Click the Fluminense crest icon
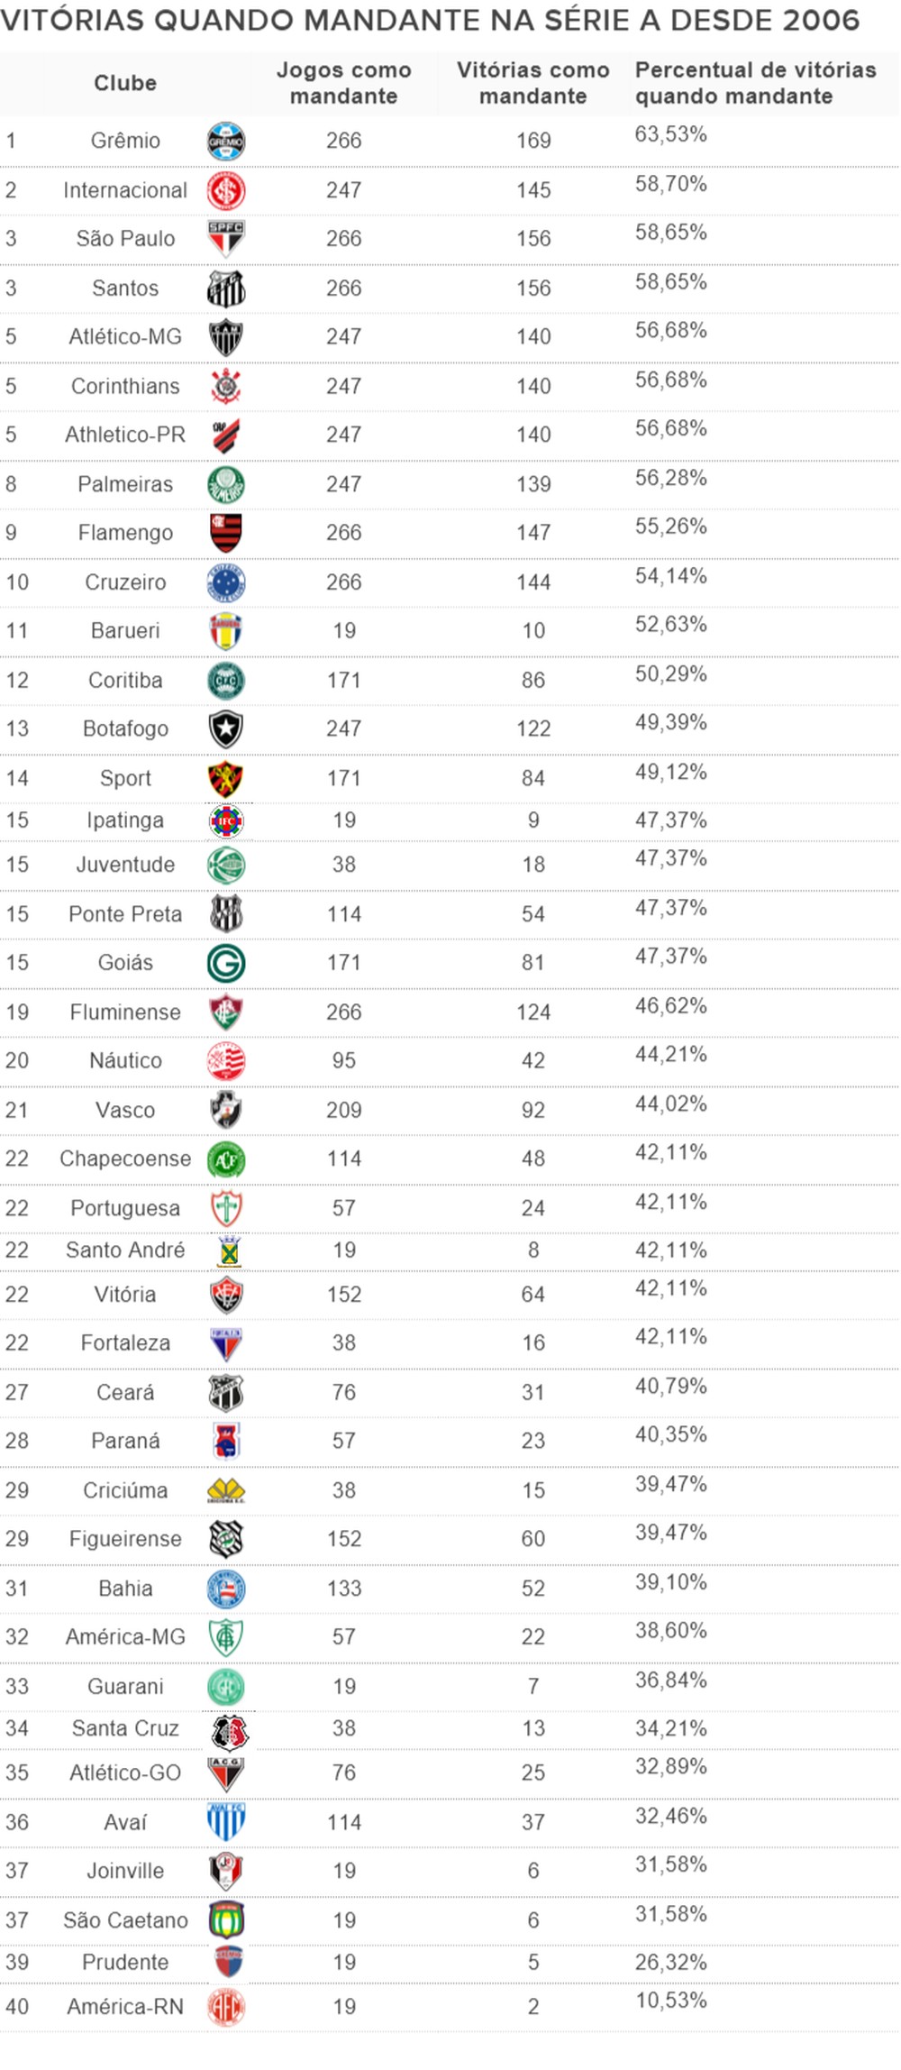Image resolution: width=901 pixels, height=2070 pixels. tap(225, 1012)
